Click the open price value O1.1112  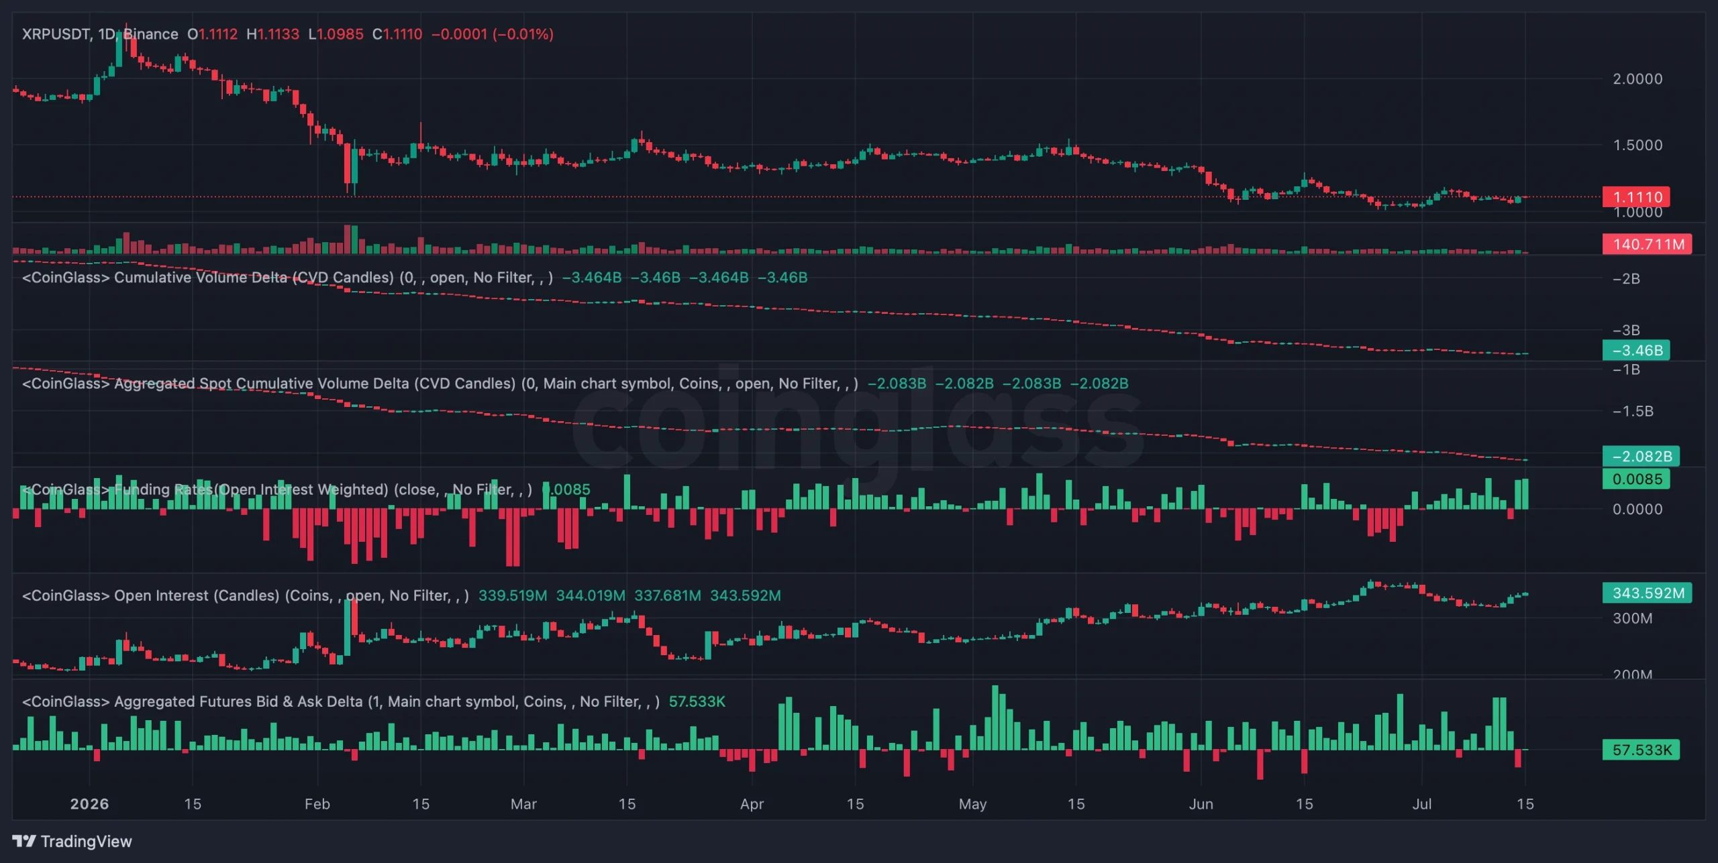tap(212, 34)
